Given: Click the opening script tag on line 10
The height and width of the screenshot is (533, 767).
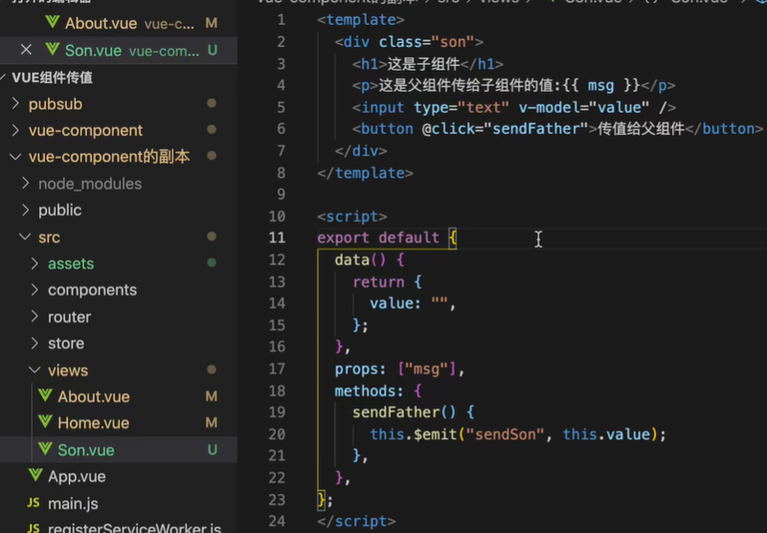Looking at the screenshot, I should pos(352,216).
